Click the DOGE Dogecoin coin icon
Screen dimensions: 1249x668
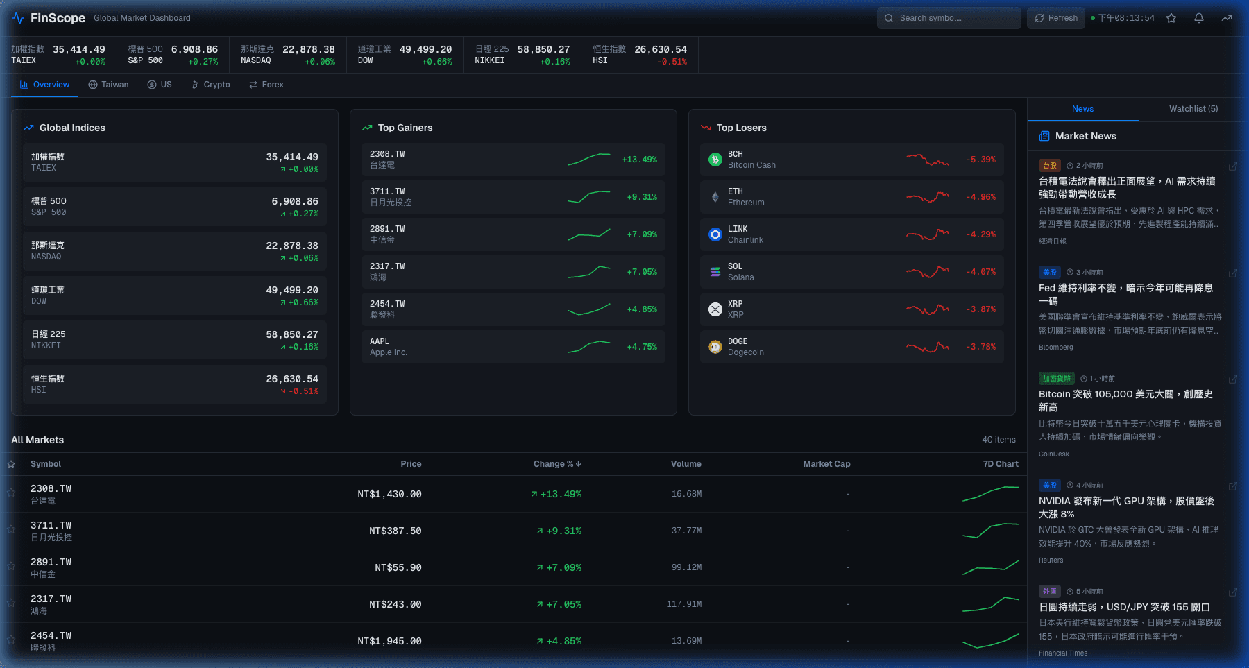pyautogui.click(x=715, y=347)
